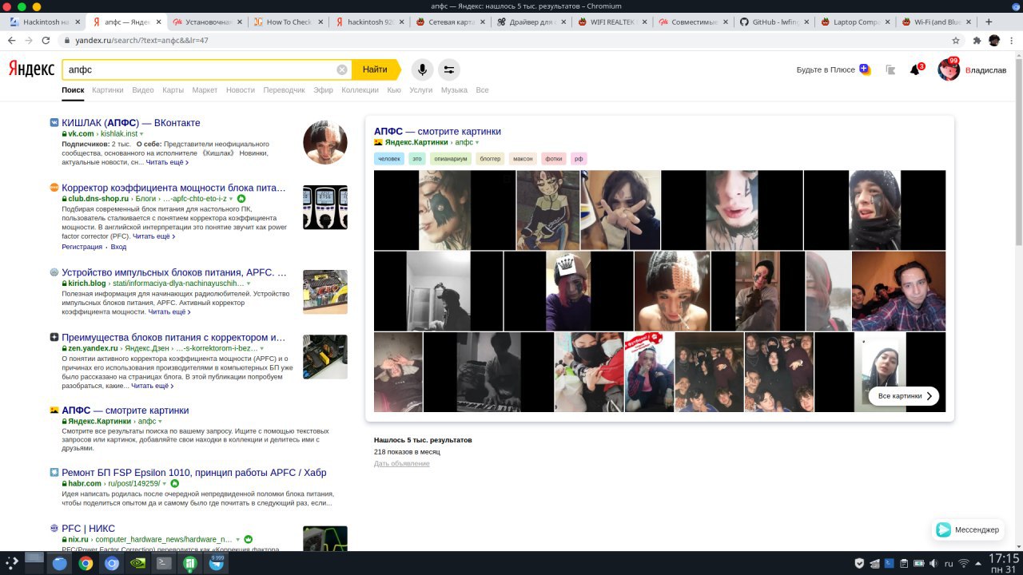Expand the zen.yandex.ru result dropdown arrow
Image resolution: width=1023 pixels, height=575 pixels.
263,349
